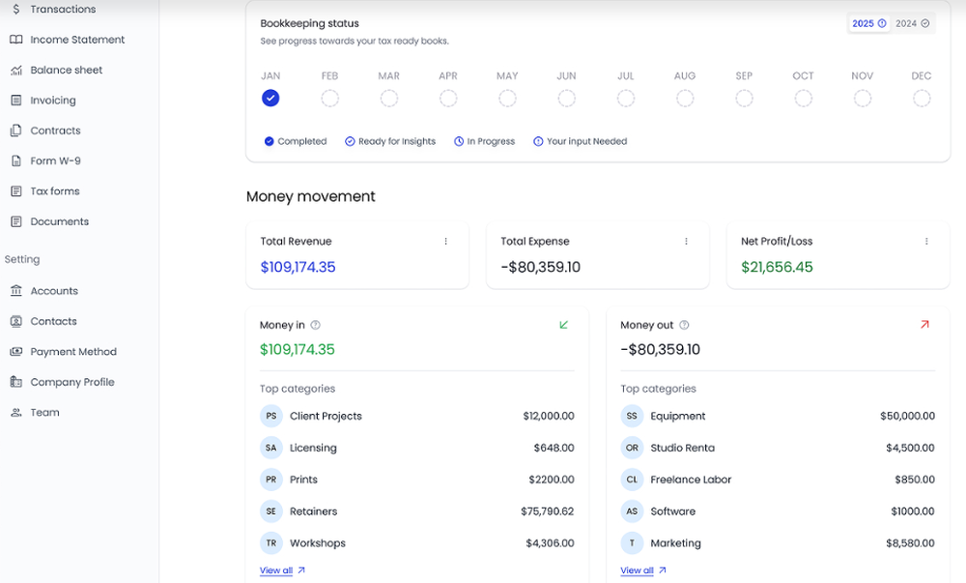Click the Contracts sidebar icon

[x=16, y=130]
